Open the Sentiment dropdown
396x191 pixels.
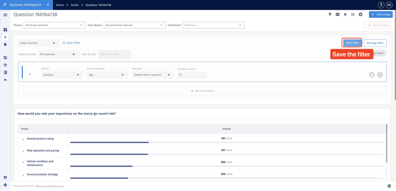pos(213,25)
